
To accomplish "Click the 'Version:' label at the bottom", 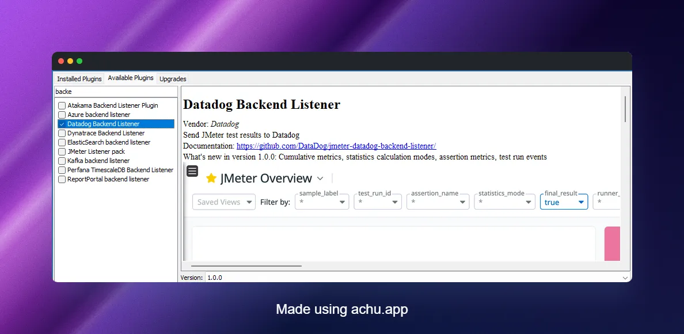I will (x=192, y=278).
